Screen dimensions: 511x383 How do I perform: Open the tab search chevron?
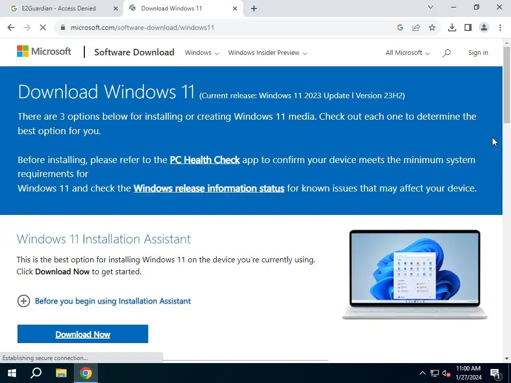(431, 7)
